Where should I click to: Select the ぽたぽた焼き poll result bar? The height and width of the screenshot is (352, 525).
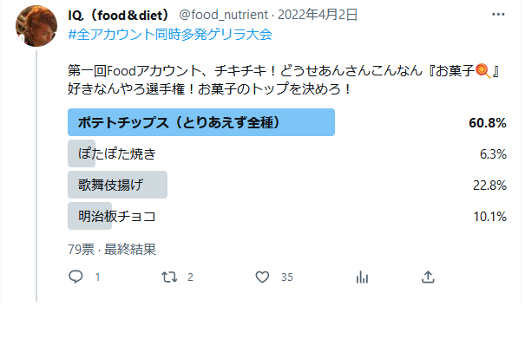tap(287, 153)
